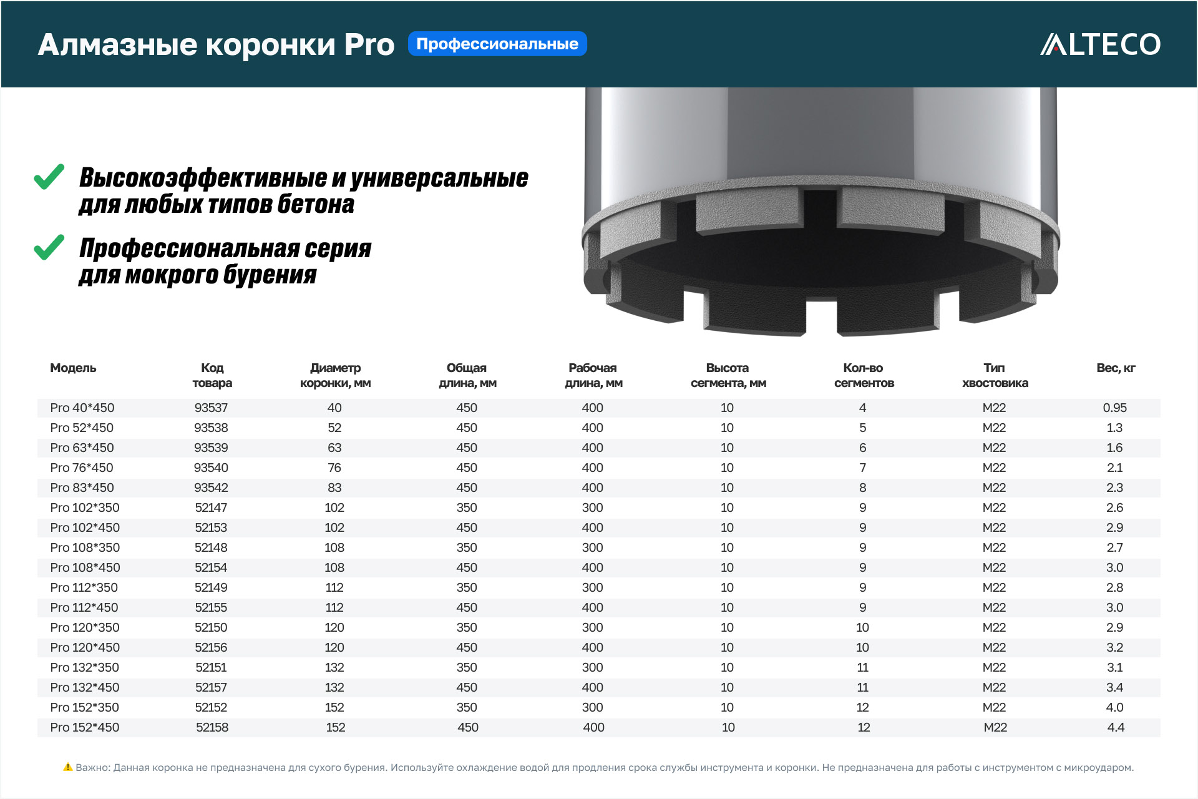Click product code 52157
The width and height of the screenshot is (1198, 799).
[211, 687]
